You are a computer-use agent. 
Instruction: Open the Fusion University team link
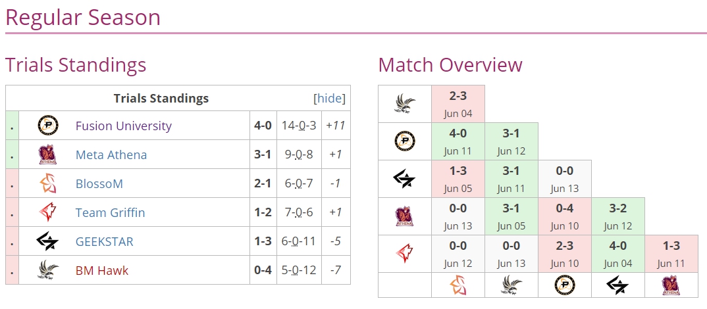click(x=124, y=126)
